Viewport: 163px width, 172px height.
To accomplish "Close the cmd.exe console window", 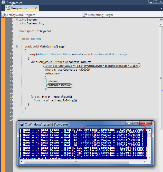I will (x=146, y=123).
